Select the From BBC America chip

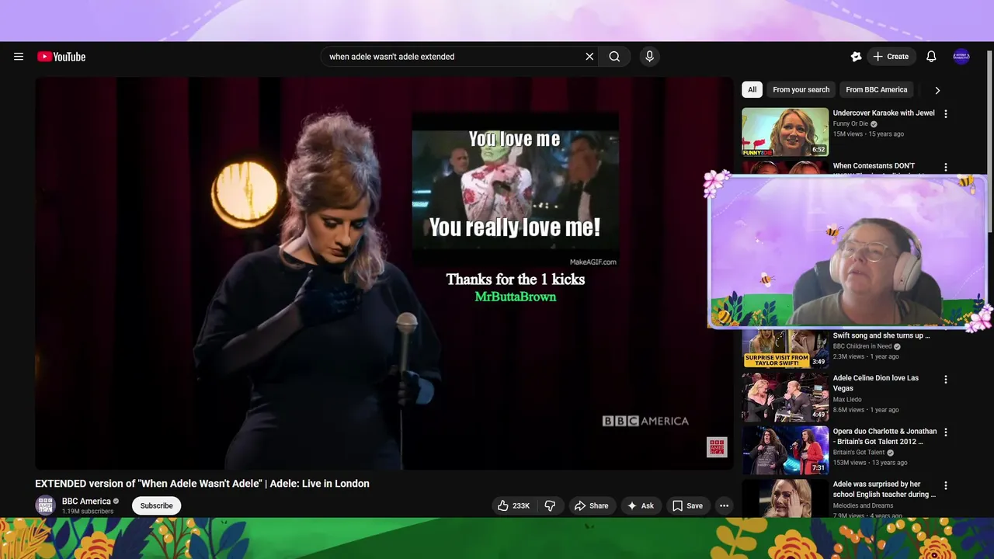point(876,89)
